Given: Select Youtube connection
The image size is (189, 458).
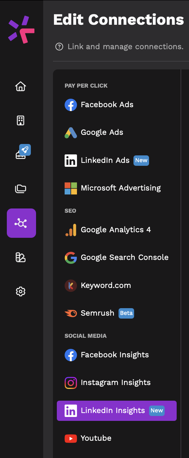Looking at the screenshot, I should tap(117, 438).
